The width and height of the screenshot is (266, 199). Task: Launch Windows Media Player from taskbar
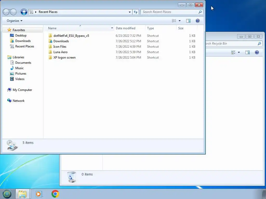click(39, 194)
